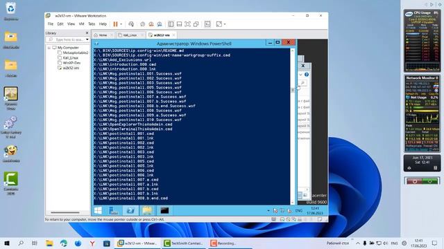Select w2k12-vm in the library tree
This screenshot has height=249, width=444.
[x=68, y=68]
